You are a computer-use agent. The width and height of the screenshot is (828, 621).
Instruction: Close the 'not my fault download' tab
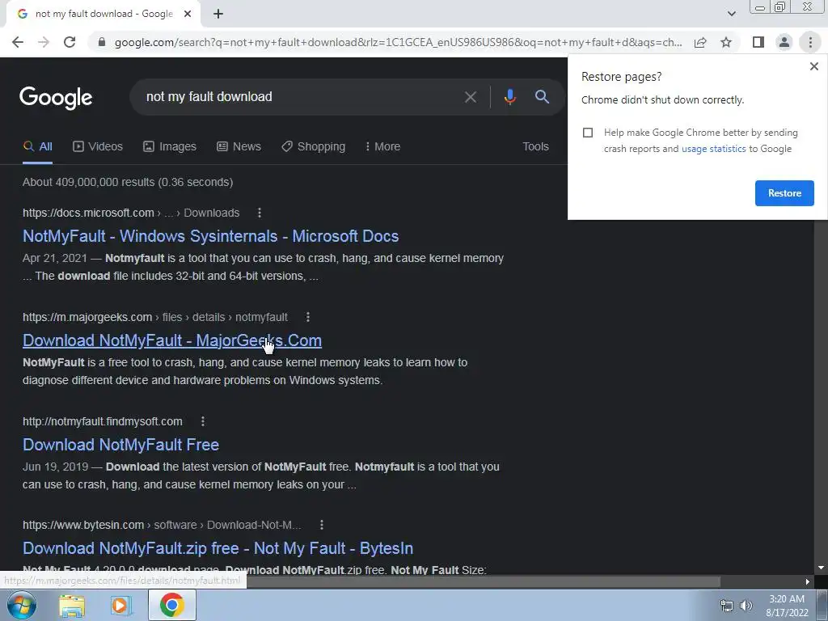pos(188,14)
